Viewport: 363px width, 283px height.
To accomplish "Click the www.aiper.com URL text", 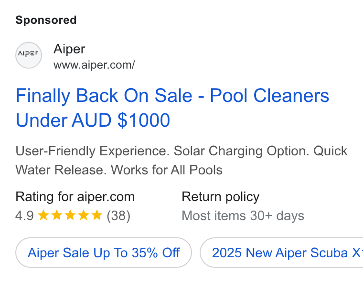I will coord(94,65).
